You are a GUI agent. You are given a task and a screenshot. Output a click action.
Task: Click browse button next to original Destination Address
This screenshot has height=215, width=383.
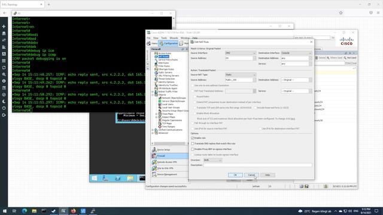pos(311,59)
